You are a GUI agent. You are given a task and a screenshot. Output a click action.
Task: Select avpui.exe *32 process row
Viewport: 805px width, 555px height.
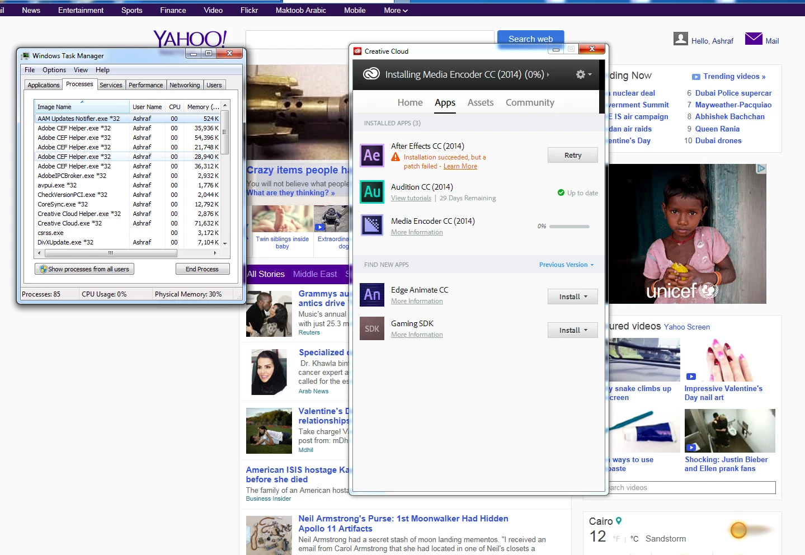pos(128,185)
